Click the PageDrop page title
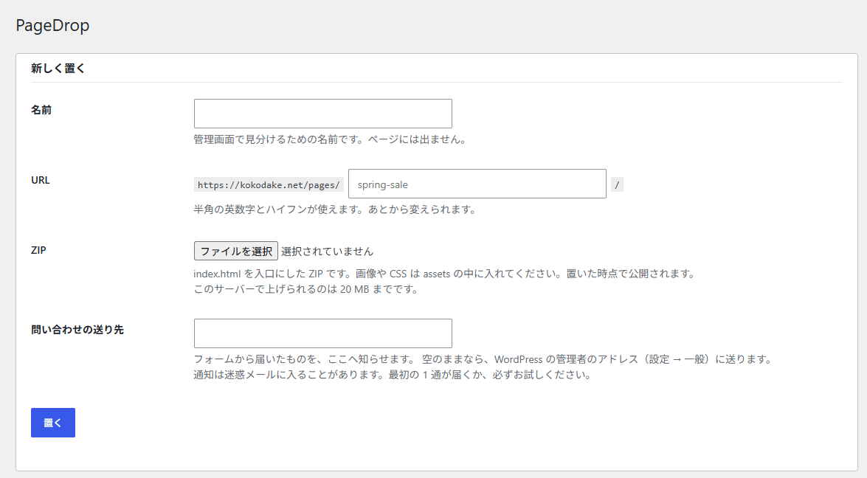This screenshot has height=478, width=867. click(52, 25)
